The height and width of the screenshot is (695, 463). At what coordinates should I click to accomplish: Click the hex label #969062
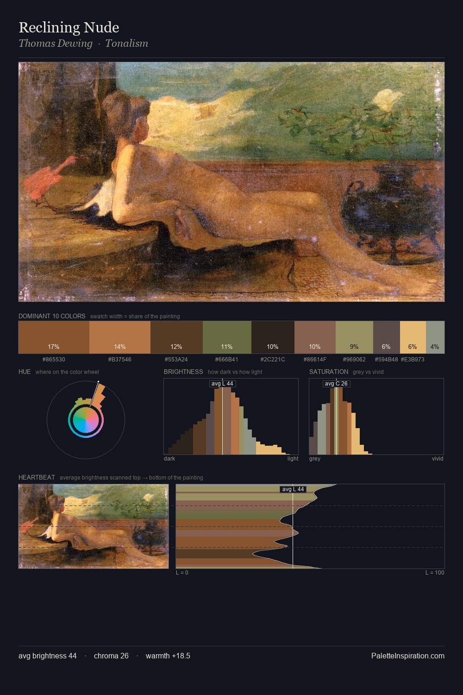click(x=354, y=360)
